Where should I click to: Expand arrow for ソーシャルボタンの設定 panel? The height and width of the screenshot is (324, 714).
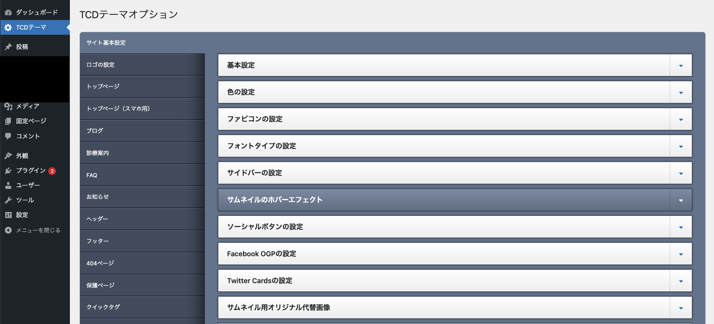coord(681,227)
